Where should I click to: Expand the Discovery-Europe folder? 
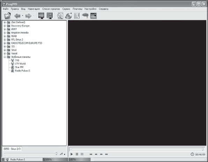click(x=5, y=26)
